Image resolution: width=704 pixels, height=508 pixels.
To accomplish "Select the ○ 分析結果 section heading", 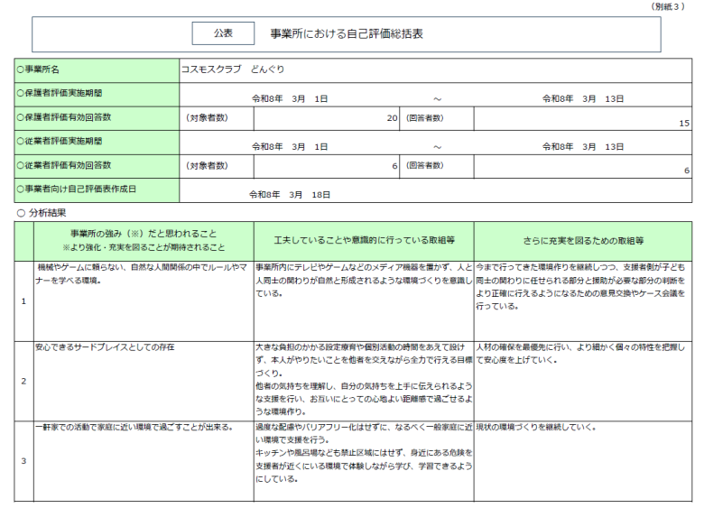I will [x=42, y=212].
